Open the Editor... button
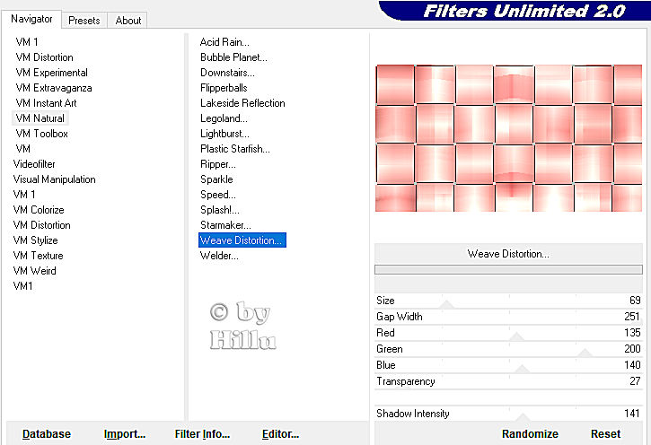This screenshot has width=651, height=445. (280, 434)
